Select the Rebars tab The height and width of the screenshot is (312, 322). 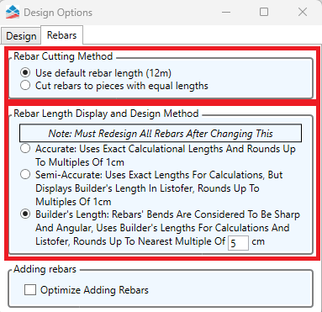[61, 35]
